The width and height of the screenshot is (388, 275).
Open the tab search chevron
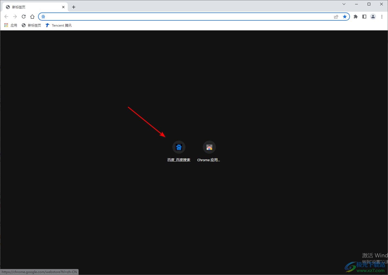(x=344, y=4)
